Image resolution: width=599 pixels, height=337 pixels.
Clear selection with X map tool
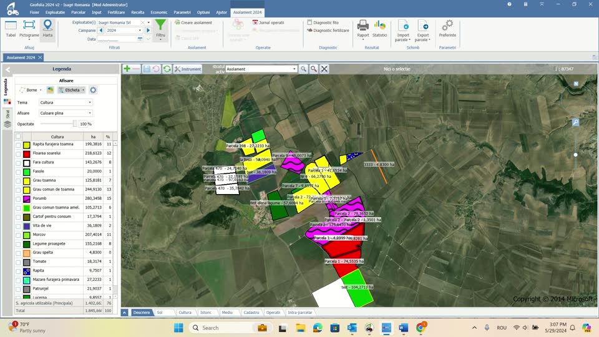[324, 69]
